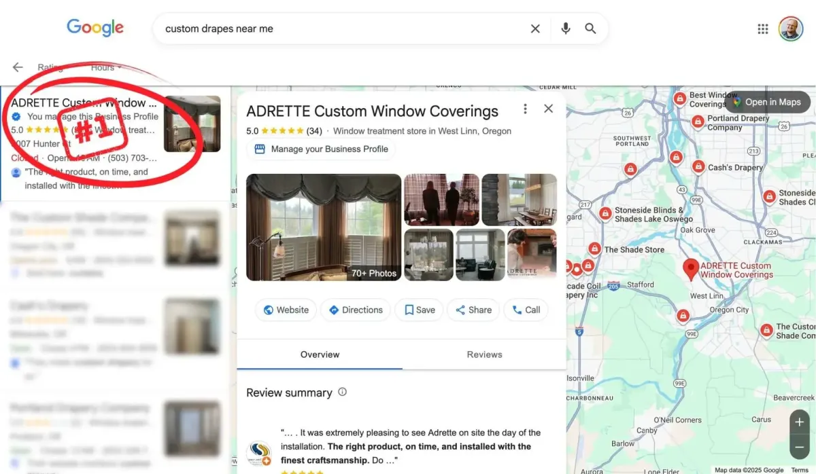The image size is (816, 474).
Task: Click Stoneside Blinds & Shades Clackamas pin
Action: (769, 197)
